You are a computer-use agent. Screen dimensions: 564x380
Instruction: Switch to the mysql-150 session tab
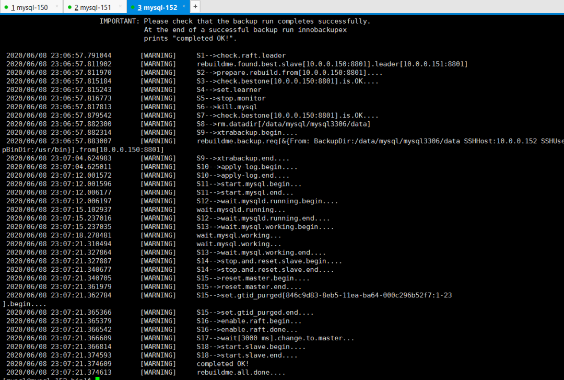pos(29,7)
